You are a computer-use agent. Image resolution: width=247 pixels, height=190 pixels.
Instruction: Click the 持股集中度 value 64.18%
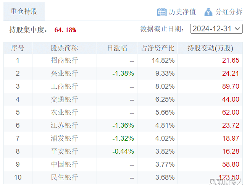tap(65, 30)
